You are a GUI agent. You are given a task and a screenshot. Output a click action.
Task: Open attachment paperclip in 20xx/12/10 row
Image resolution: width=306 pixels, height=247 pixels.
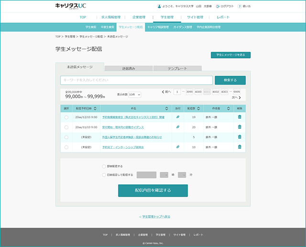(x=178, y=117)
